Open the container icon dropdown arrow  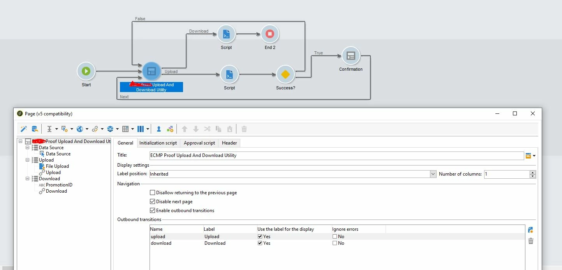click(117, 129)
